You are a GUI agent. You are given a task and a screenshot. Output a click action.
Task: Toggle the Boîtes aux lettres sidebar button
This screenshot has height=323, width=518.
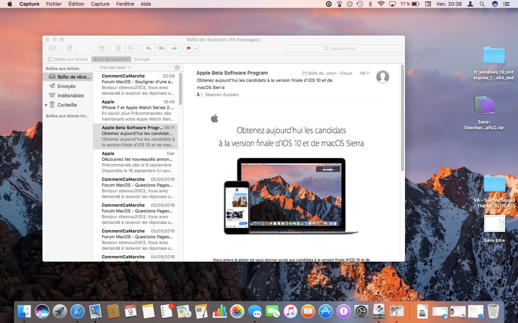[x=68, y=59]
